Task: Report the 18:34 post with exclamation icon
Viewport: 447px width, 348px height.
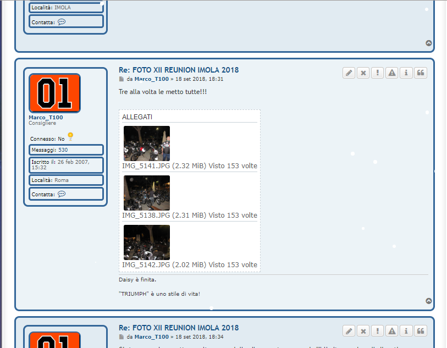Action: [x=377, y=331]
